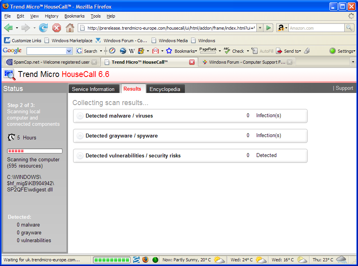Click the ABC Check spelling button
Screen dimensions: 358x266
pos(234,51)
